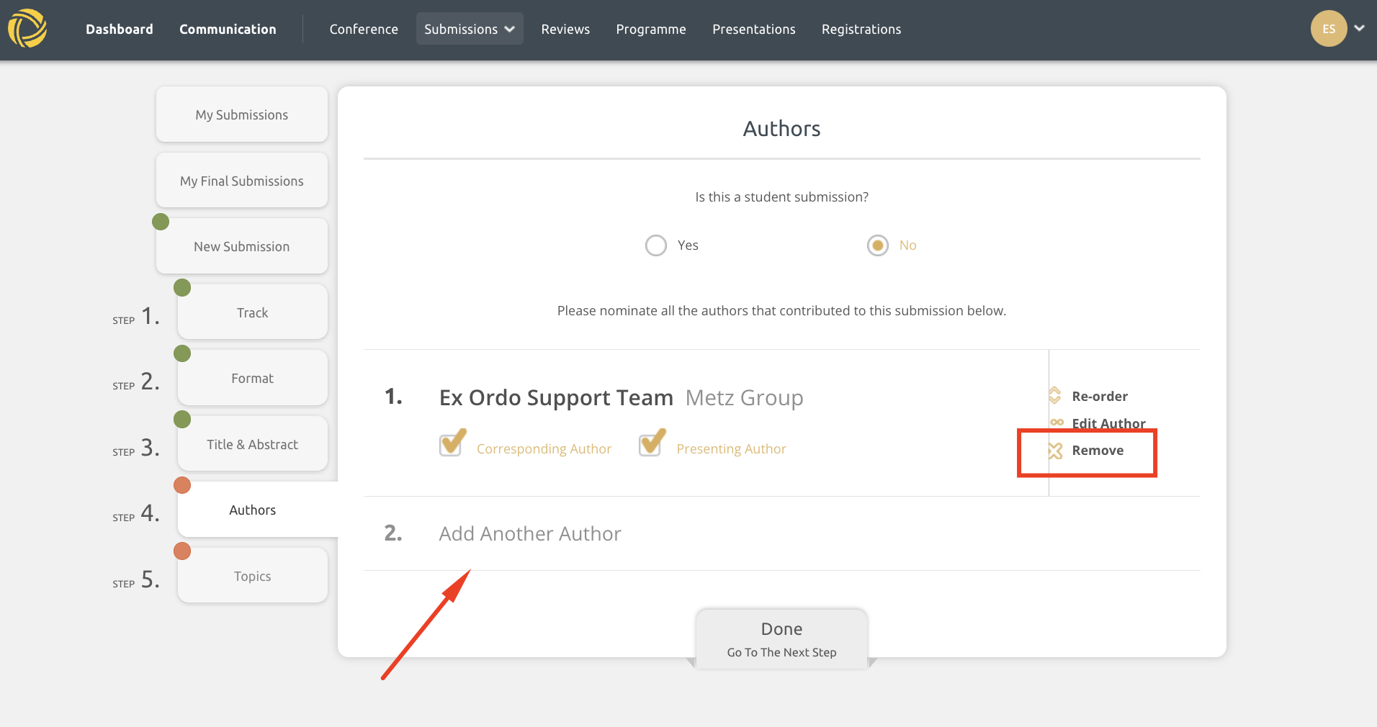Screen dimensions: 1377x727
Task: Click the orange status dot on Authors
Action: click(x=182, y=485)
